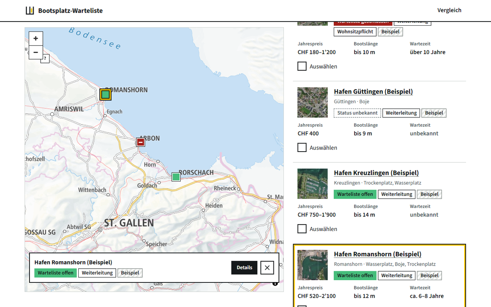Click the Weiterleitung badge in Romanshorn list card
The image size is (491, 307).
click(x=397, y=276)
